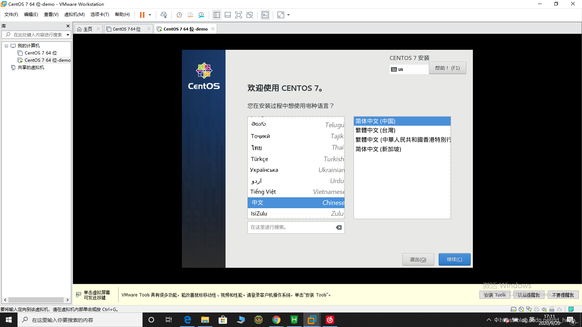
Task: Take a snapshot with the clock-plus icon
Action: 179,15
